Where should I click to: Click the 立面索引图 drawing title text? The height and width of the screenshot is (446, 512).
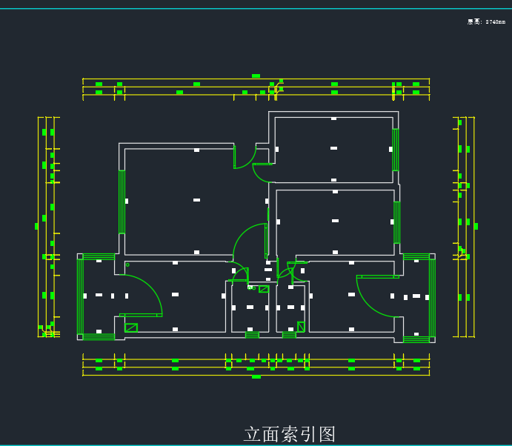pos(290,434)
